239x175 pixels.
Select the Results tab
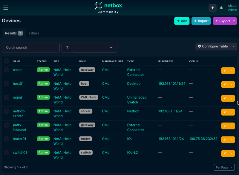coord(12,33)
